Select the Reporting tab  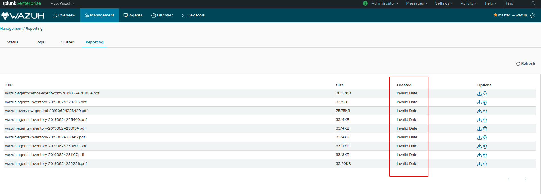(x=94, y=42)
